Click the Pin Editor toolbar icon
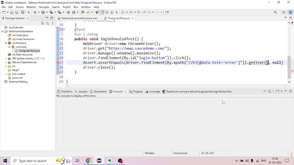The width and height of the screenshot is (294, 165). [x=167, y=12]
